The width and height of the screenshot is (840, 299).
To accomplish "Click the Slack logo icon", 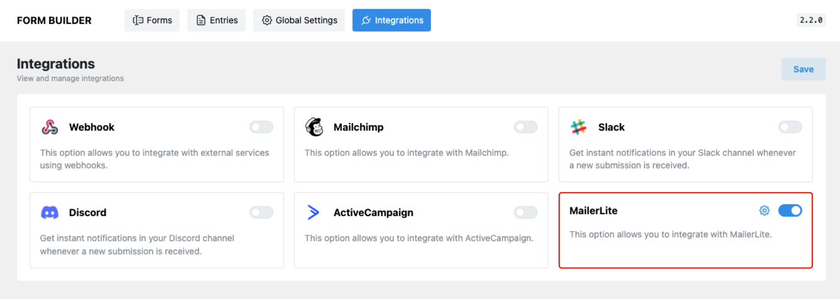I will point(579,127).
